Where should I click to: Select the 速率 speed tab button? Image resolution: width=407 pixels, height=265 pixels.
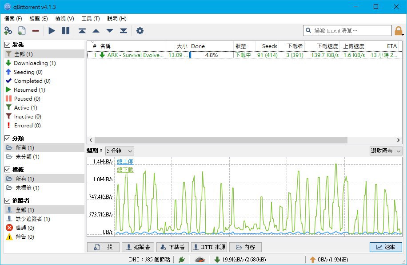click(x=386, y=247)
